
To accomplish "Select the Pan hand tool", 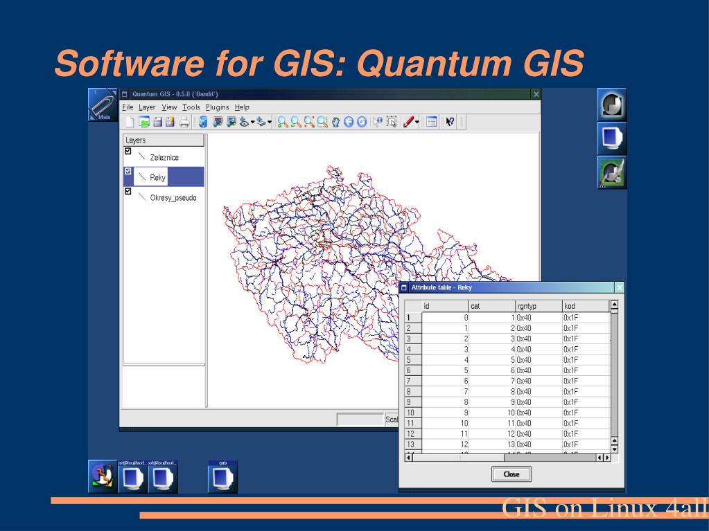I will (x=335, y=122).
